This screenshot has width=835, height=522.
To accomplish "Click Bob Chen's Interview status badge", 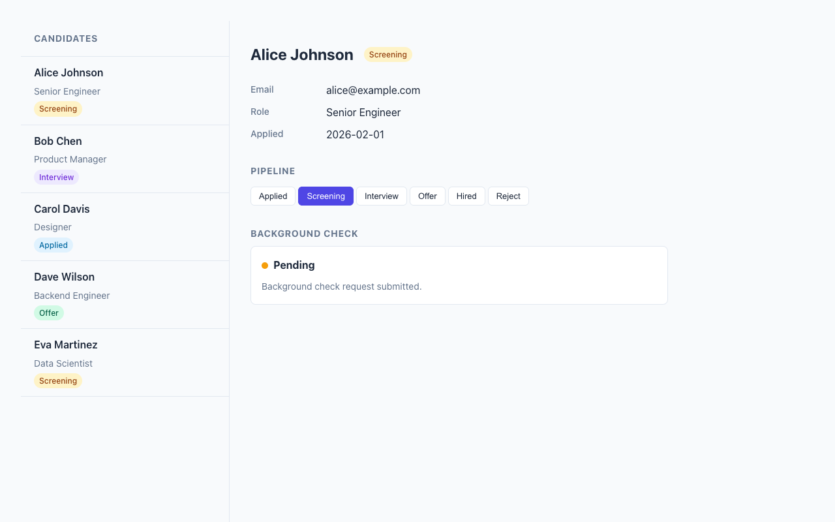I will click(x=56, y=177).
